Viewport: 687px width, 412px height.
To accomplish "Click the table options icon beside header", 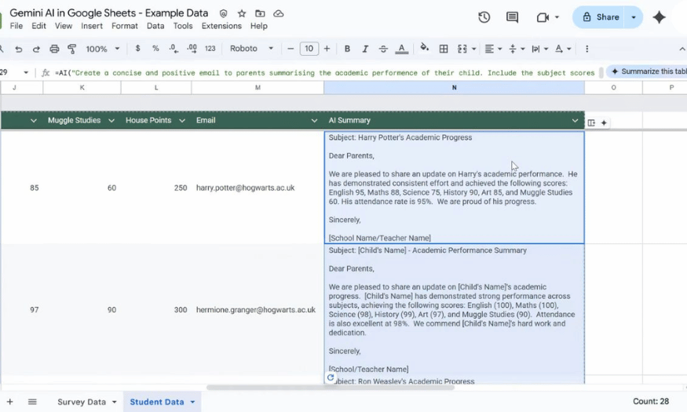I will [591, 123].
